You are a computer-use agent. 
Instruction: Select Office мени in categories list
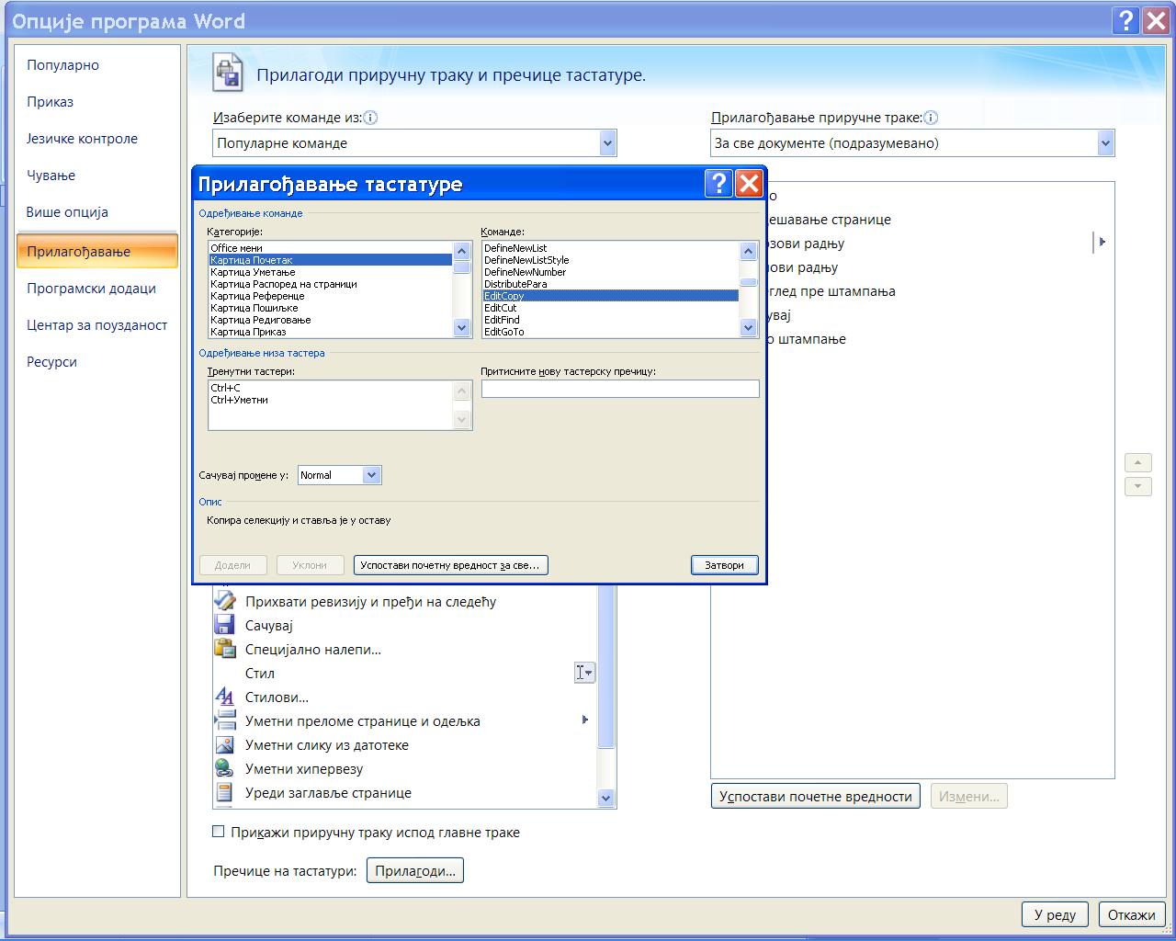coord(331,248)
